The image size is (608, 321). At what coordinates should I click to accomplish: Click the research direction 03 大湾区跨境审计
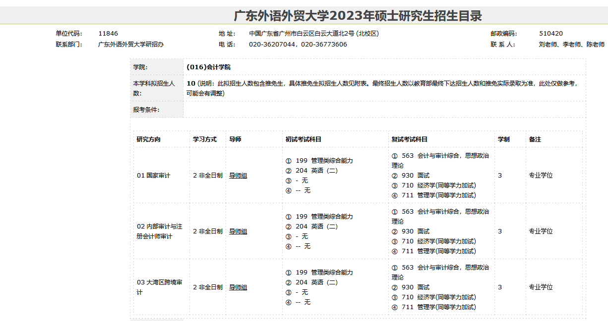click(160, 287)
